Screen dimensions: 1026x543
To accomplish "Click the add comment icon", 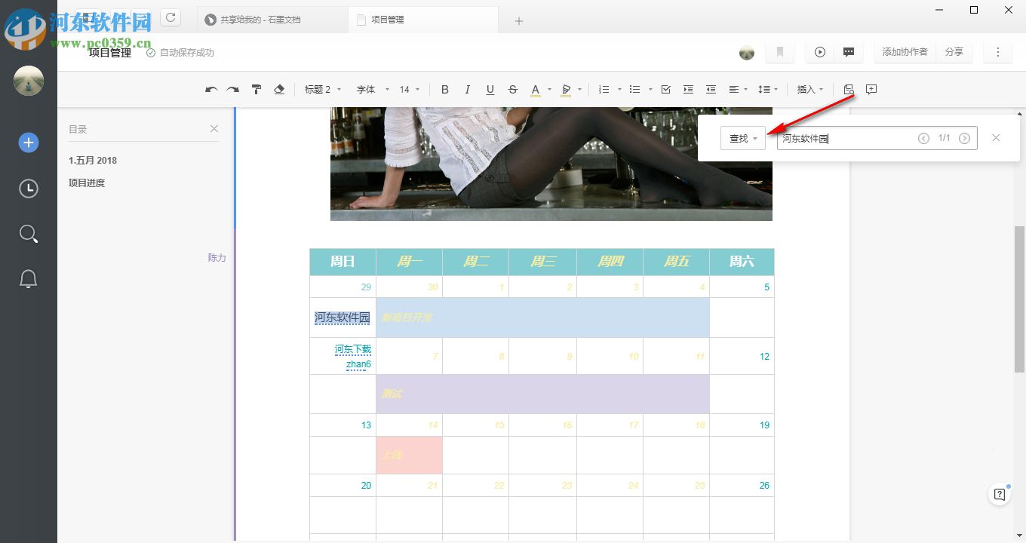I will tap(871, 90).
